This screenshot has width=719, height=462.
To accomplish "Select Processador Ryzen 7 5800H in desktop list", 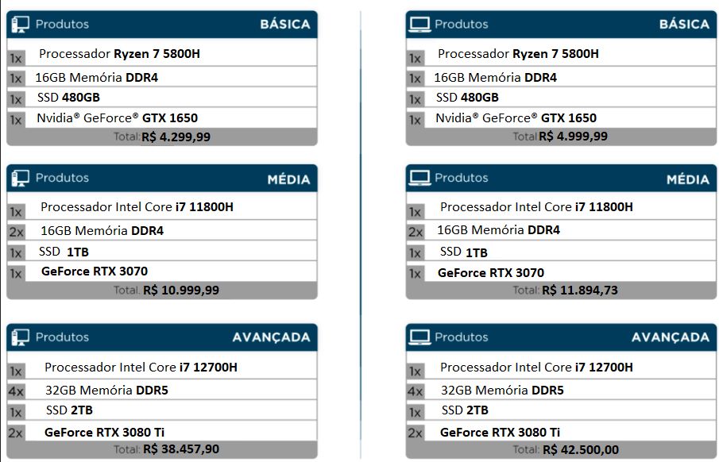I will click(119, 54).
